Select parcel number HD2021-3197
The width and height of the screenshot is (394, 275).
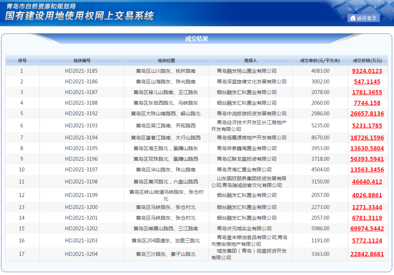tap(81, 170)
